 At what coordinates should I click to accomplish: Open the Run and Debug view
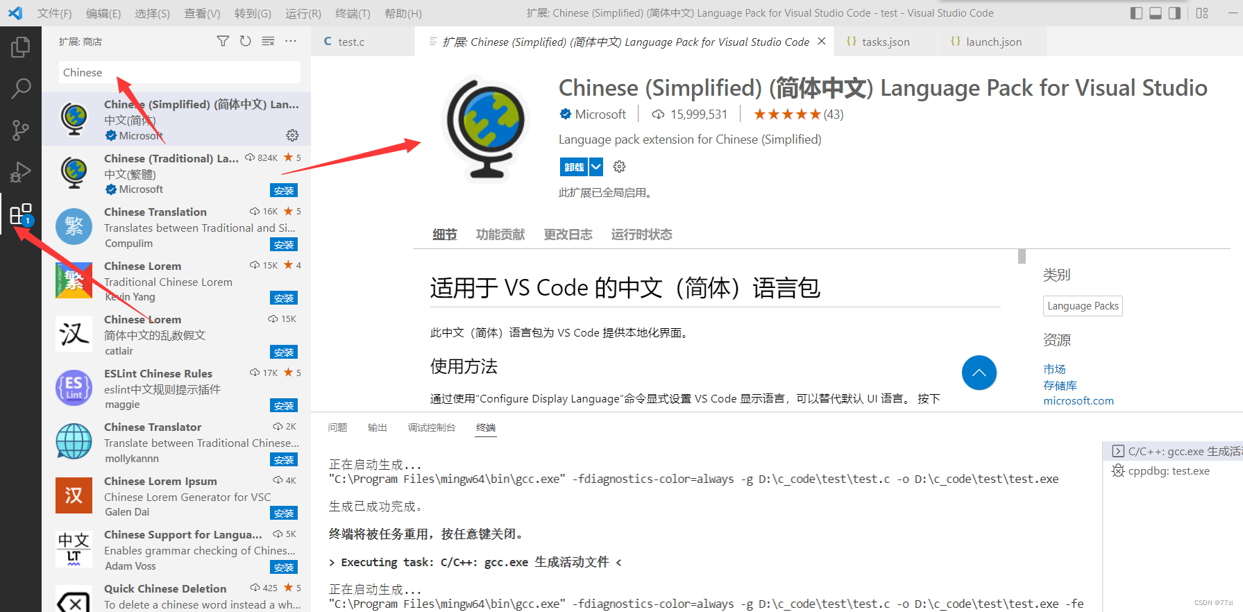click(20, 171)
